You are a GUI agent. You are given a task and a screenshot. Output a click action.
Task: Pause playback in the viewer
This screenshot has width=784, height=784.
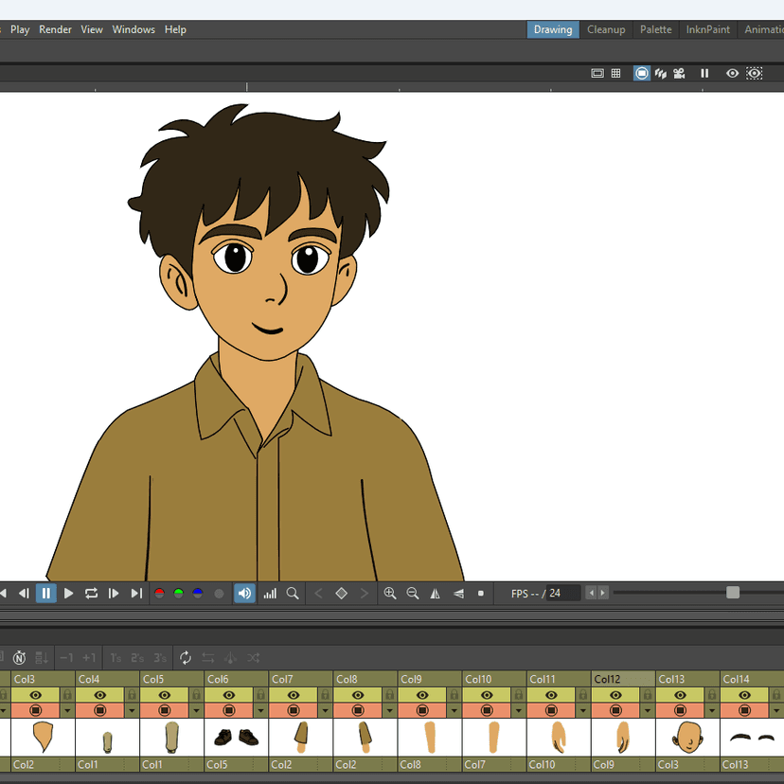point(45,594)
